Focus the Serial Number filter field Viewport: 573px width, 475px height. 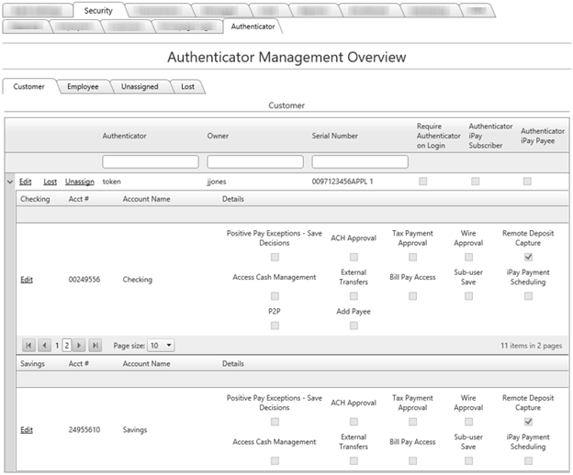click(x=360, y=161)
